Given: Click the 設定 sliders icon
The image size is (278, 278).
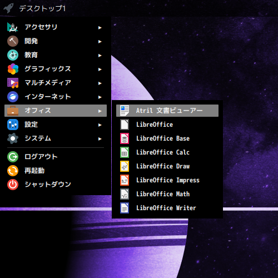Looking at the screenshot, I should 13,125.
